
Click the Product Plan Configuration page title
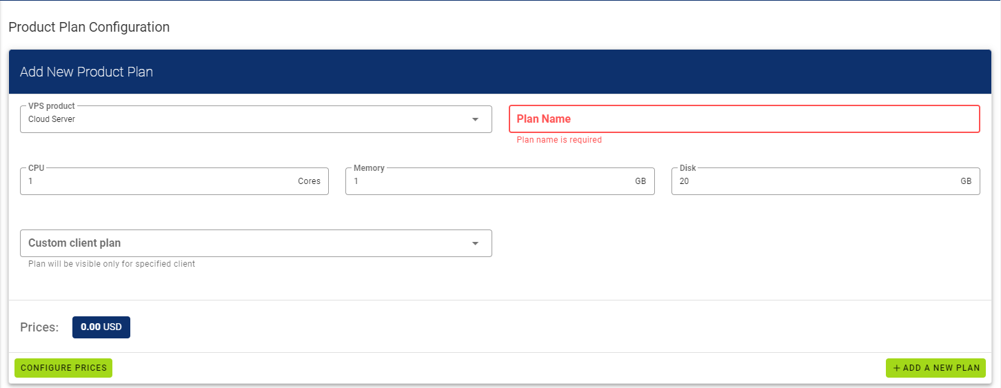coord(89,28)
